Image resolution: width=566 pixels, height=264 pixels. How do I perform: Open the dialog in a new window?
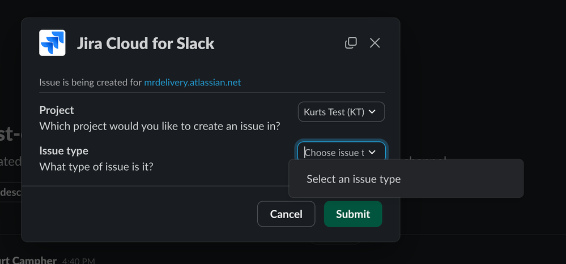(351, 43)
